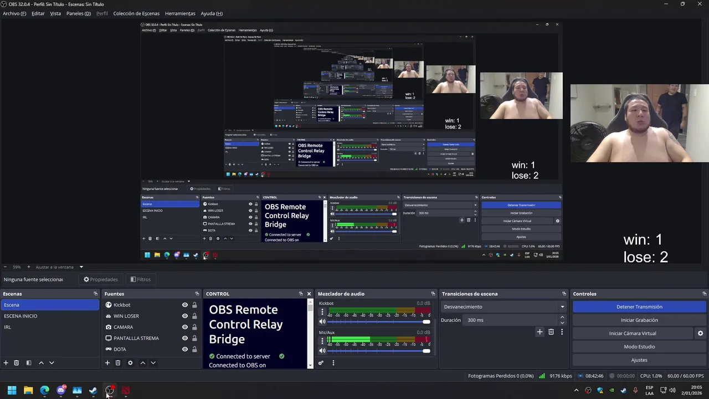Viewport: 709px width, 399px height.
Task: Open source properties gear in Fuentes toolbar
Action: [130, 363]
